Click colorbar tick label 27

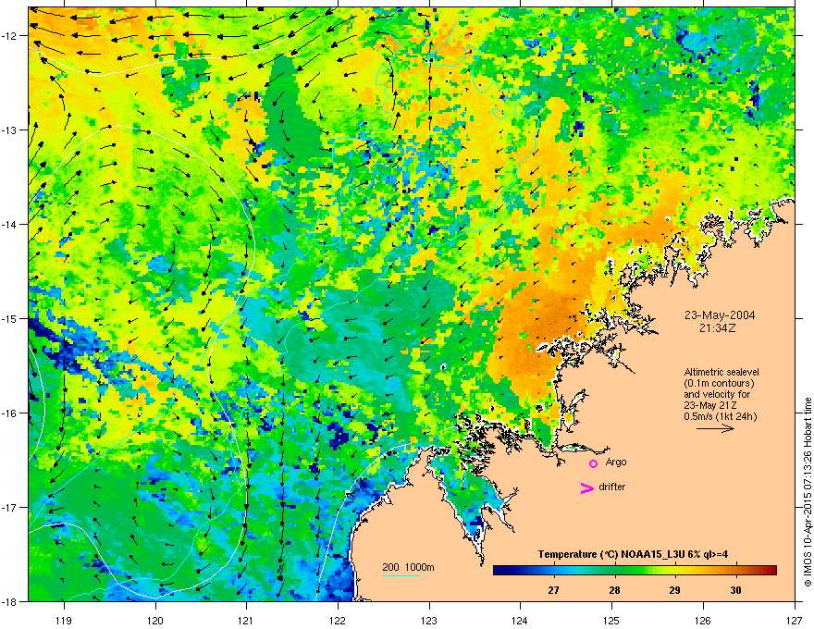coord(553,590)
